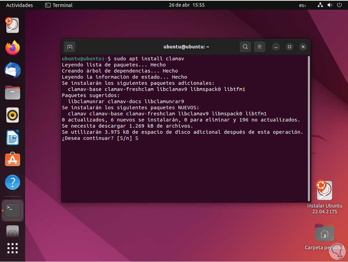Open LibreOffice Writer from the dock

(x=12, y=138)
